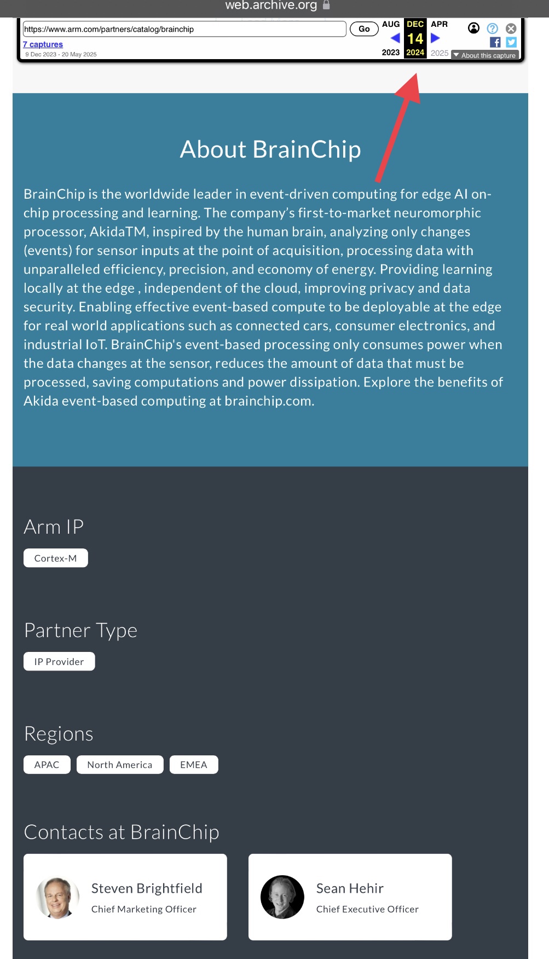This screenshot has height=959, width=549.
Task: Open the Wayback user account icon
Action: (x=474, y=28)
